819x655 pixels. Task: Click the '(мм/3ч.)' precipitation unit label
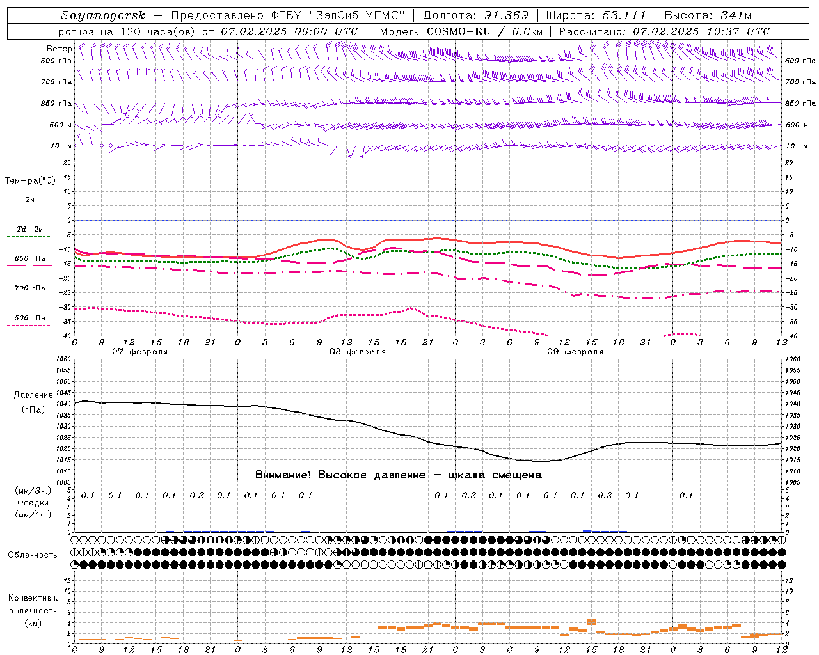click(x=33, y=491)
